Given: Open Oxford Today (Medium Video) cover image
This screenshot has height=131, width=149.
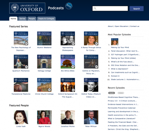Looking at the screenshot, I should (91, 85).
